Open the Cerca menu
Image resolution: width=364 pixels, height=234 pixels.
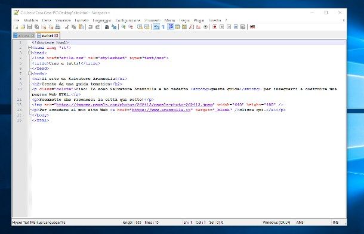[x=47, y=20]
